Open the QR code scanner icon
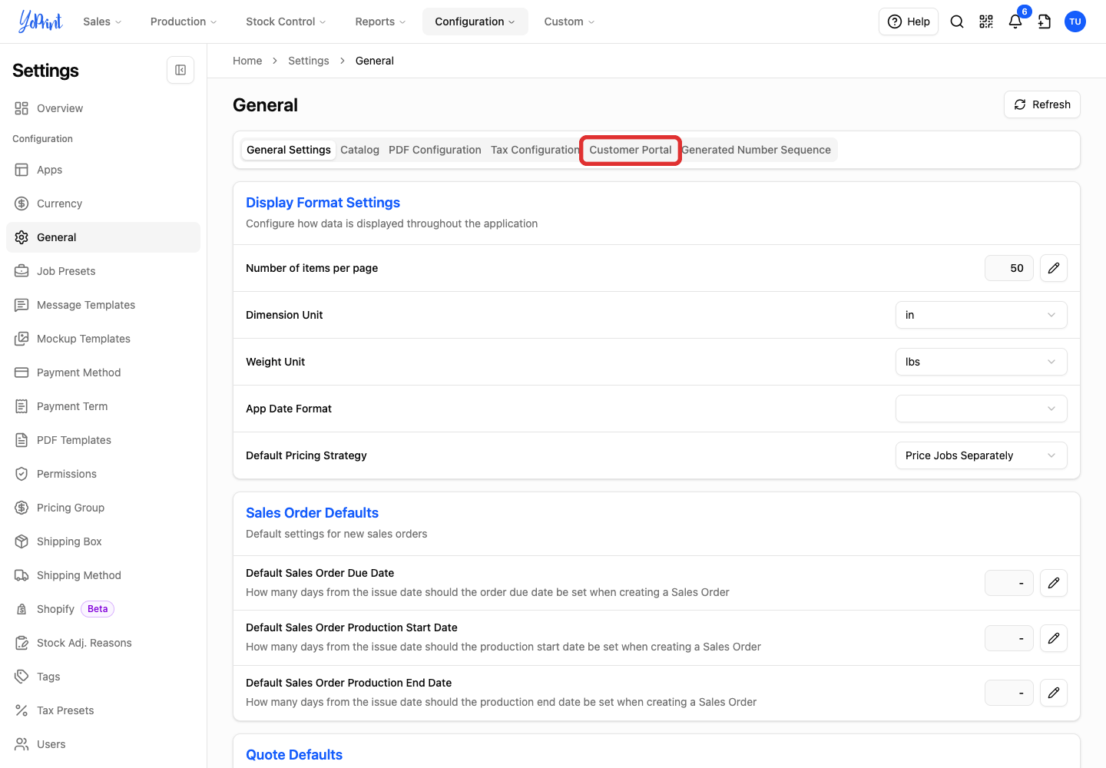Viewport: 1106px width, 768px height. (986, 22)
